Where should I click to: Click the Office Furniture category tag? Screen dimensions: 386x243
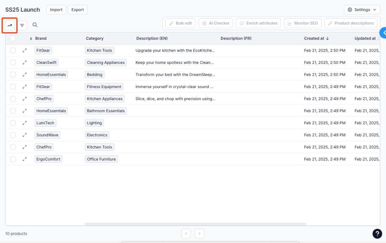click(101, 159)
